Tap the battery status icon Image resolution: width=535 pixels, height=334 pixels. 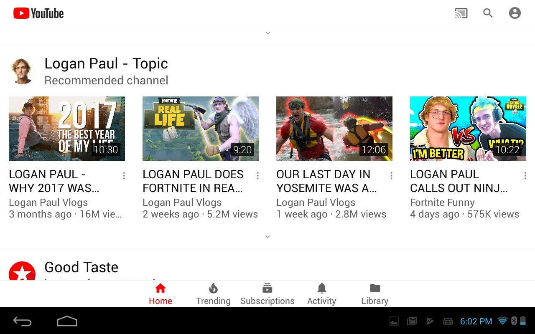click(523, 321)
